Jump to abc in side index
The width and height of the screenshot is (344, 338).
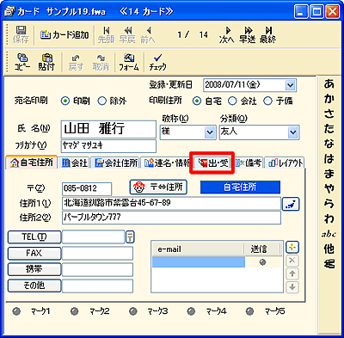coord(329,234)
